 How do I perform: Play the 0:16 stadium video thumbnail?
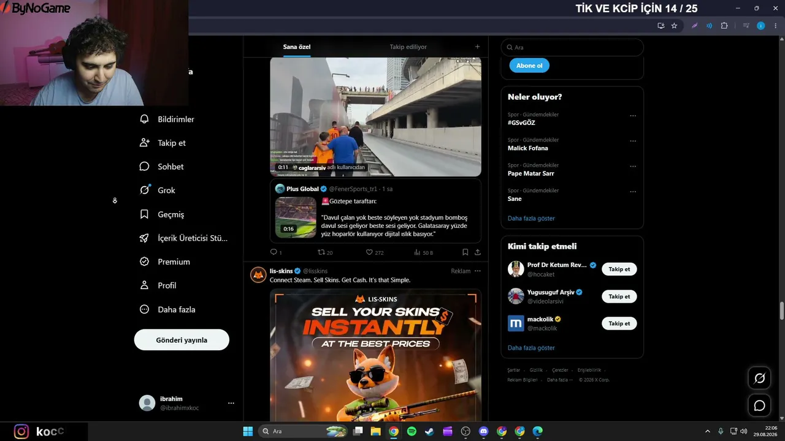pyautogui.click(x=296, y=217)
